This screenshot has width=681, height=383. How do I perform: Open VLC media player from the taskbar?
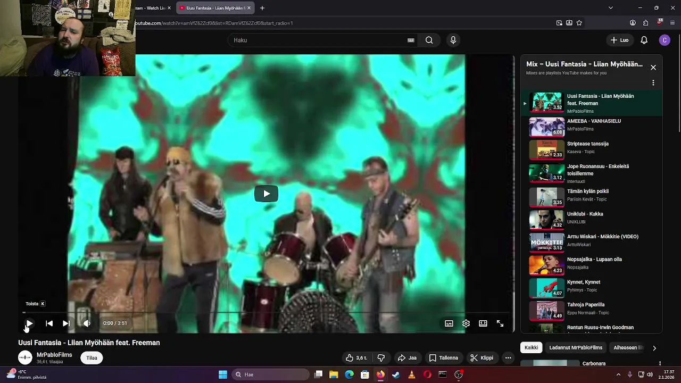click(x=411, y=374)
